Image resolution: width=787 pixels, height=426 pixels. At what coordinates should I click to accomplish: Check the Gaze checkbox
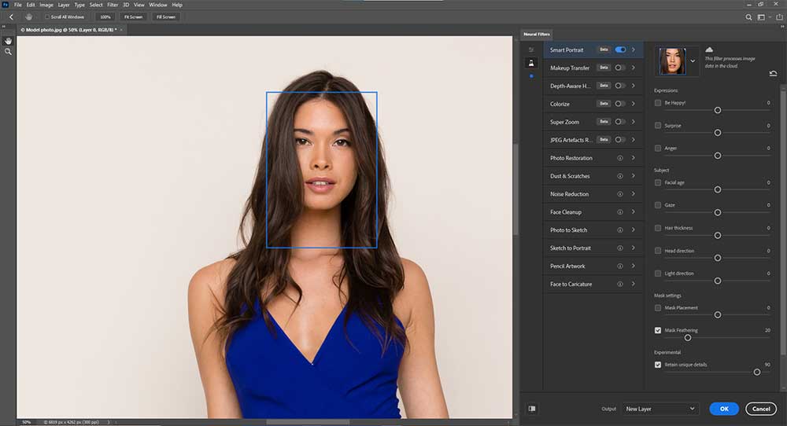click(657, 205)
